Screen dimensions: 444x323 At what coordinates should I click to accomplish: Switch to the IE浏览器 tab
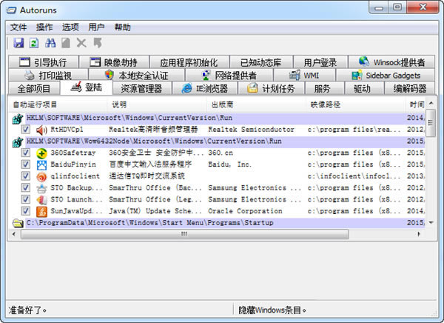[x=206, y=89]
